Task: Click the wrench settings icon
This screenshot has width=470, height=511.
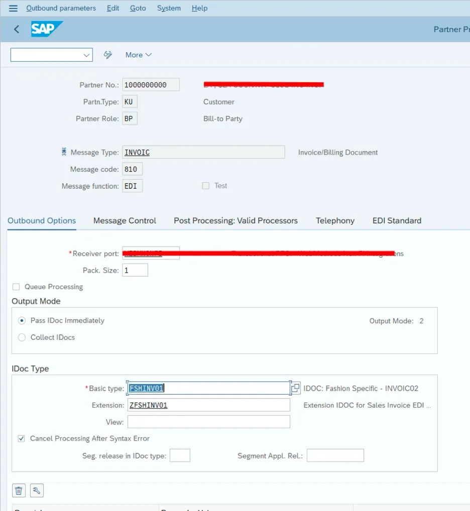Action: point(37,490)
